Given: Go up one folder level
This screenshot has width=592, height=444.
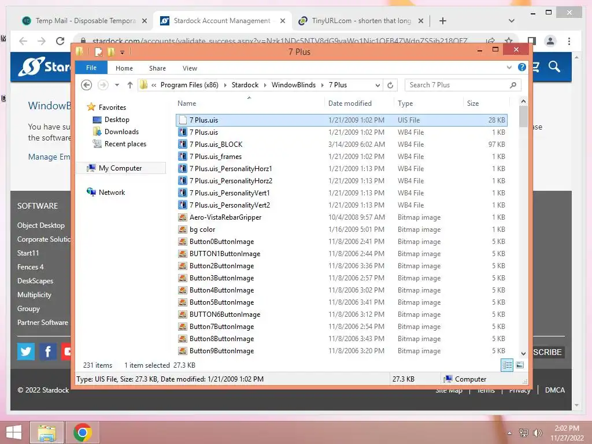Looking at the screenshot, I should coord(130,85).
